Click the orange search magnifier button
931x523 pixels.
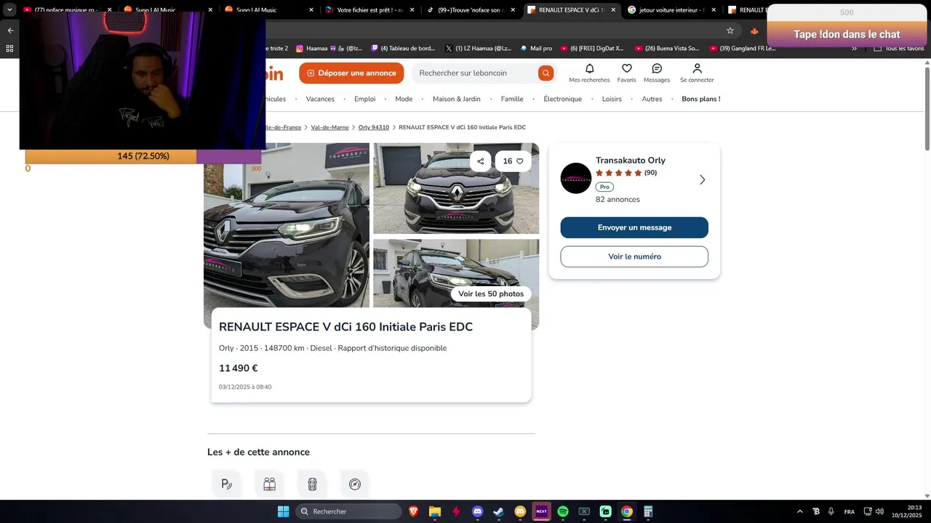tap(546, 73)
